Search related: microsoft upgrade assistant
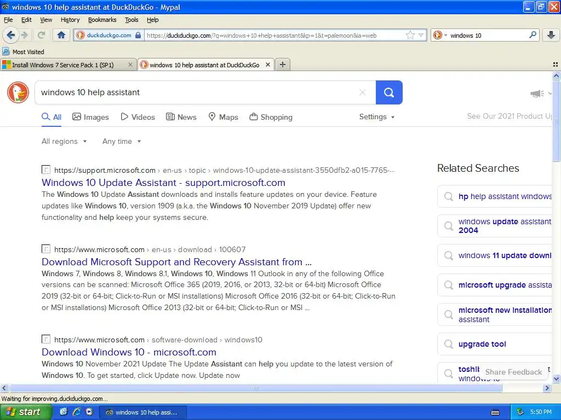Screen dimensions: 561x420 495,285
